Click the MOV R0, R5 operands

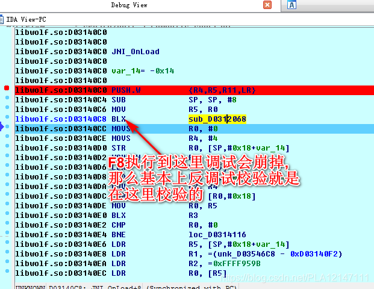[x=203, y=206]
